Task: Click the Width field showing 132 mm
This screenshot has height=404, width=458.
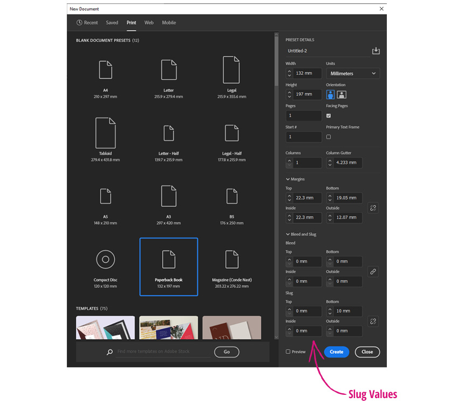Action: (307, 73)
